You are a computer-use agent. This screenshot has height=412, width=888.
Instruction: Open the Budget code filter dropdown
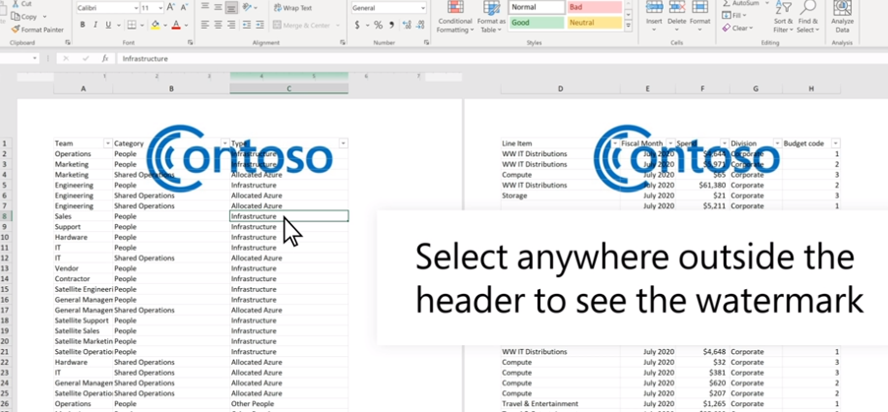(836, 144)
